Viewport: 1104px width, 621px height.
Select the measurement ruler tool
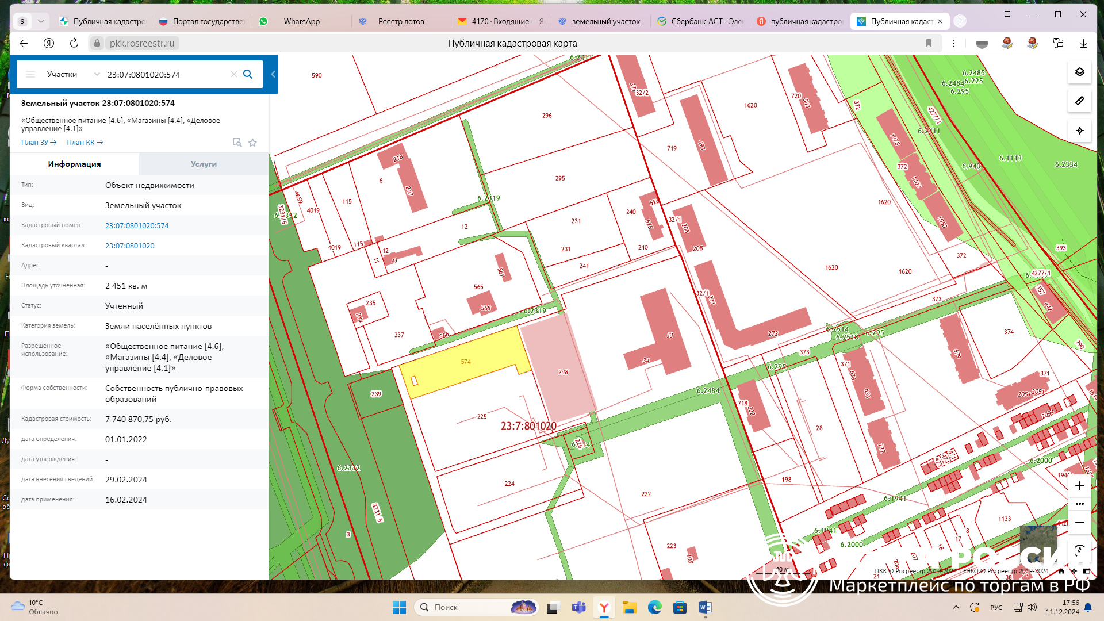point(1079,101)
